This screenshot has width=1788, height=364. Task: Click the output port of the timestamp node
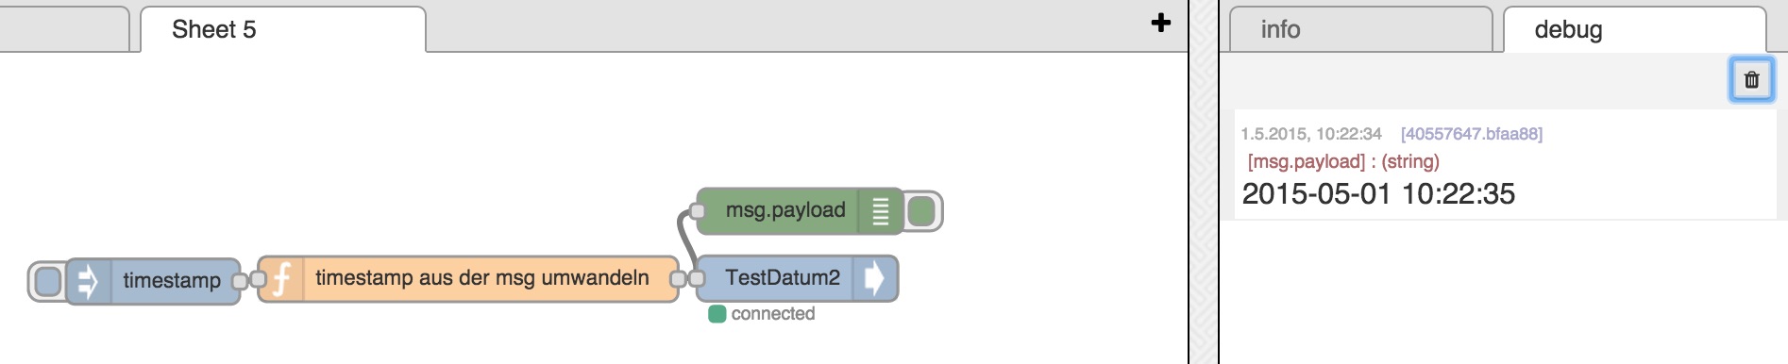point(240,281)
